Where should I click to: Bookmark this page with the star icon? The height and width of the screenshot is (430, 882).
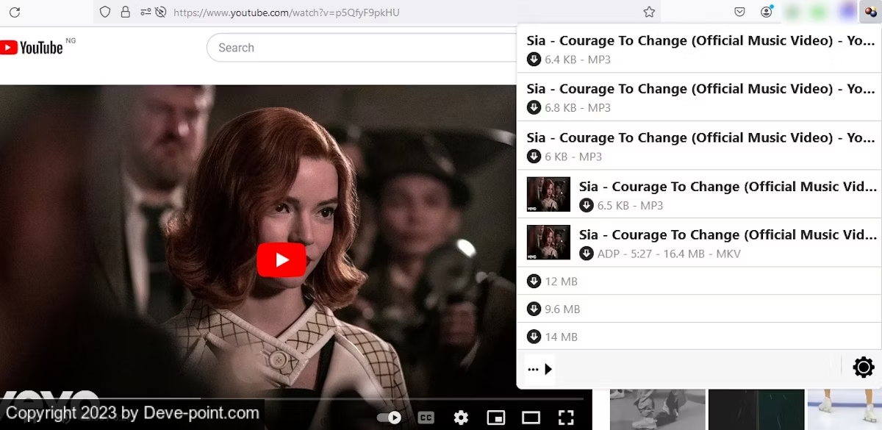coord(649,12)
